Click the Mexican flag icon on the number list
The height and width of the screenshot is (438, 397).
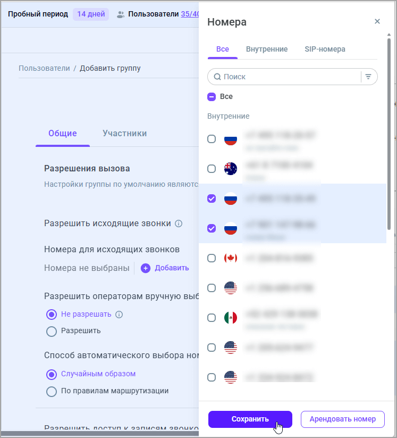tap(230, 318)
